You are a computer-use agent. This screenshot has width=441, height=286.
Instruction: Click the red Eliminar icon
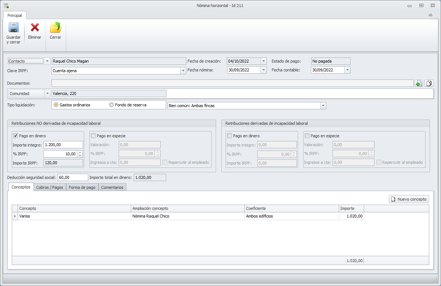35,28
